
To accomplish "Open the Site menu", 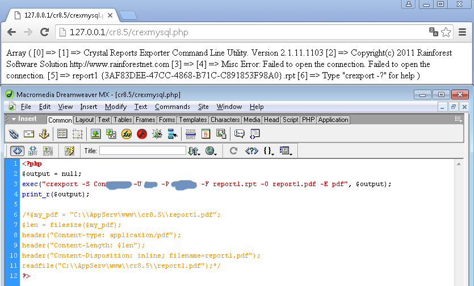I will (203, 107).
